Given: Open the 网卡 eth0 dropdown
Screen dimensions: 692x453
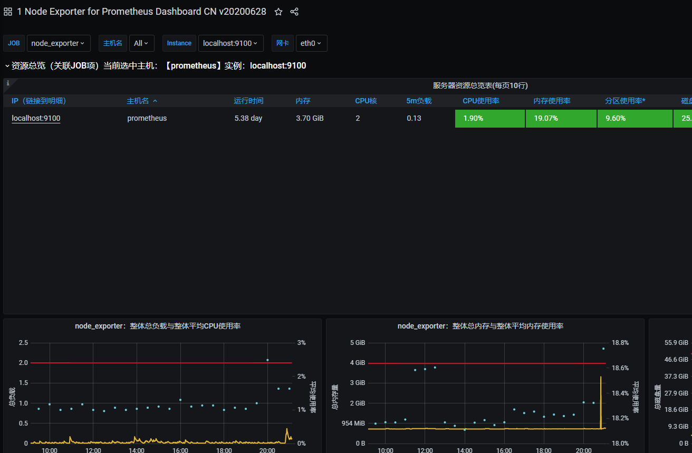Looking at the screenshot, I should [312, 43].
